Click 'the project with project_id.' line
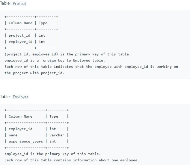This screenshot has width=190, height=165. pos(34,73)
